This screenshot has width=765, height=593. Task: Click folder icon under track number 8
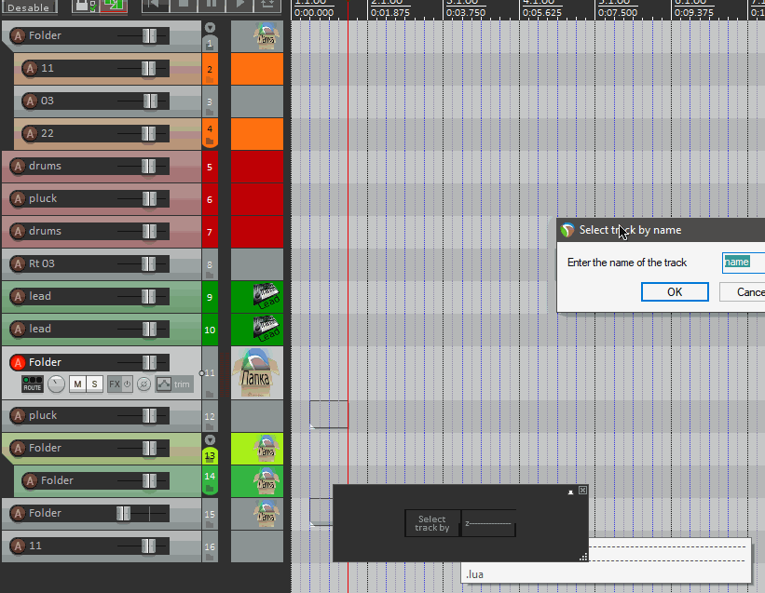[x=210, y=275]
